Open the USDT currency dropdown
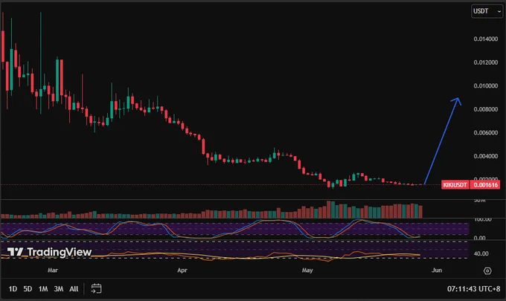 click(x=487, y=11)
